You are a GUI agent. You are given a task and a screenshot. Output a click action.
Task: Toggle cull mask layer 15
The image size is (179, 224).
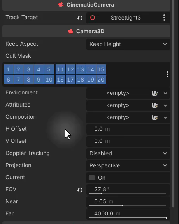101,69
